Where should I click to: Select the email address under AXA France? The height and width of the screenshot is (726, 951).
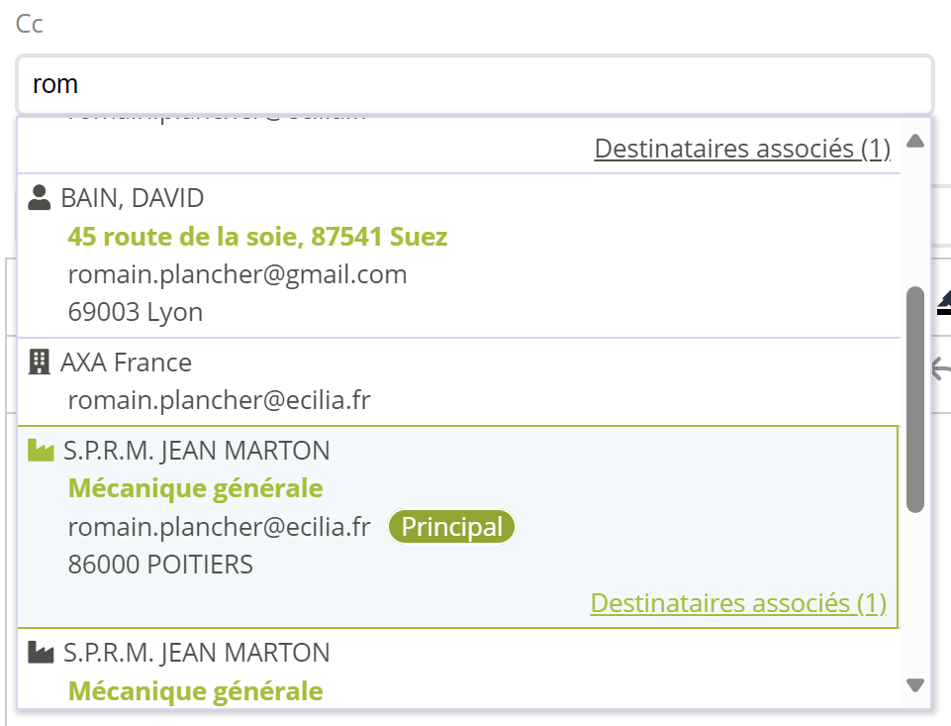point(219,400)
